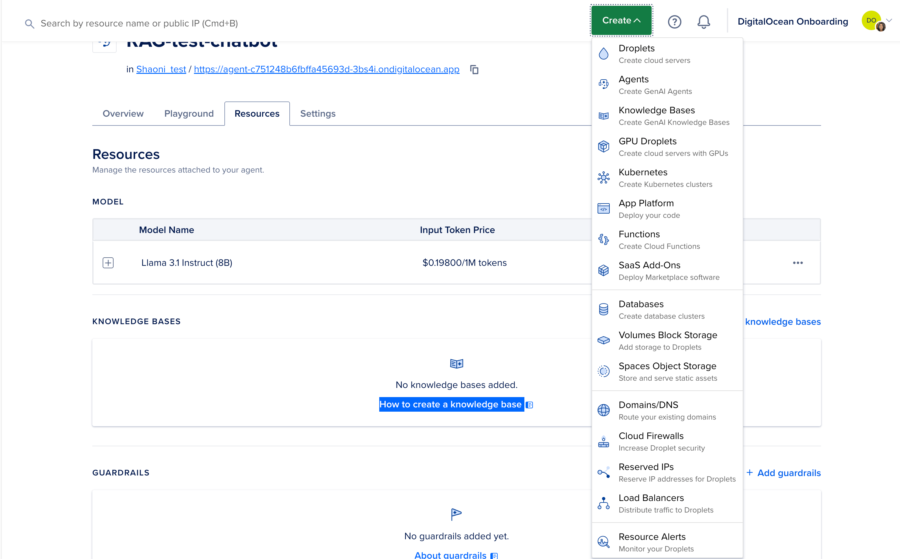Select App Platform menu entry
The width and height of the screenshot is (900, 559).
point(667,209)
